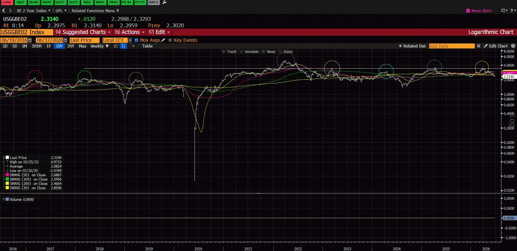
Task: Select the 1M range tab
Action: pos(24,46)
